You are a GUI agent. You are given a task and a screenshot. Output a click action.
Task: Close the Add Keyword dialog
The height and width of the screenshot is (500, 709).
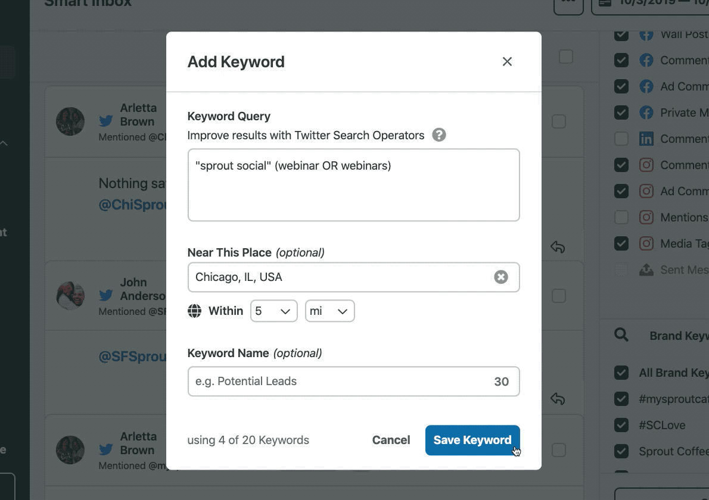click(507, 62)
